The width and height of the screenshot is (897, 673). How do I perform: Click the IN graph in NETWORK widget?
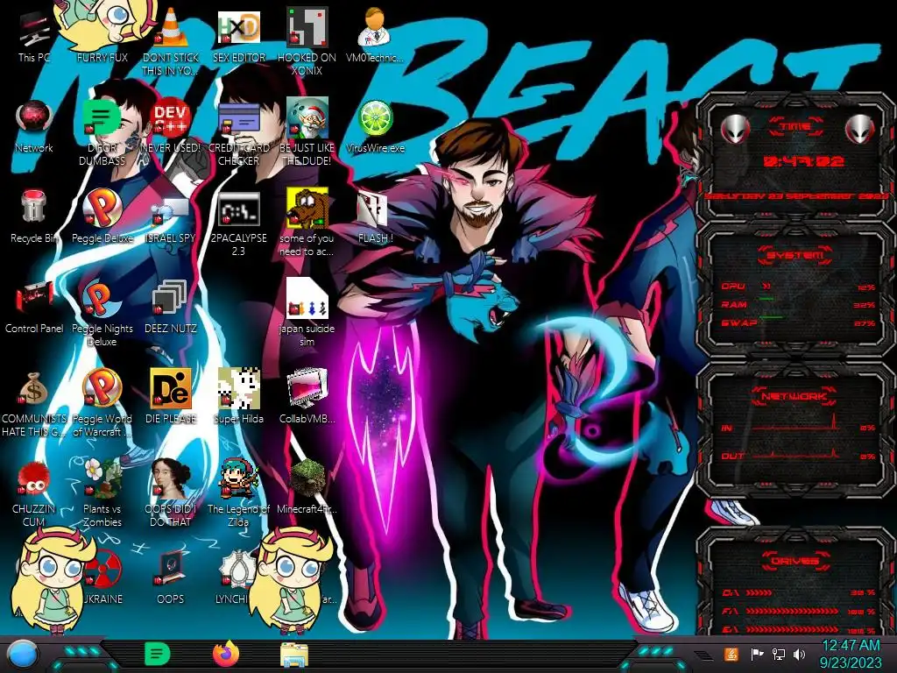point(796,423)
